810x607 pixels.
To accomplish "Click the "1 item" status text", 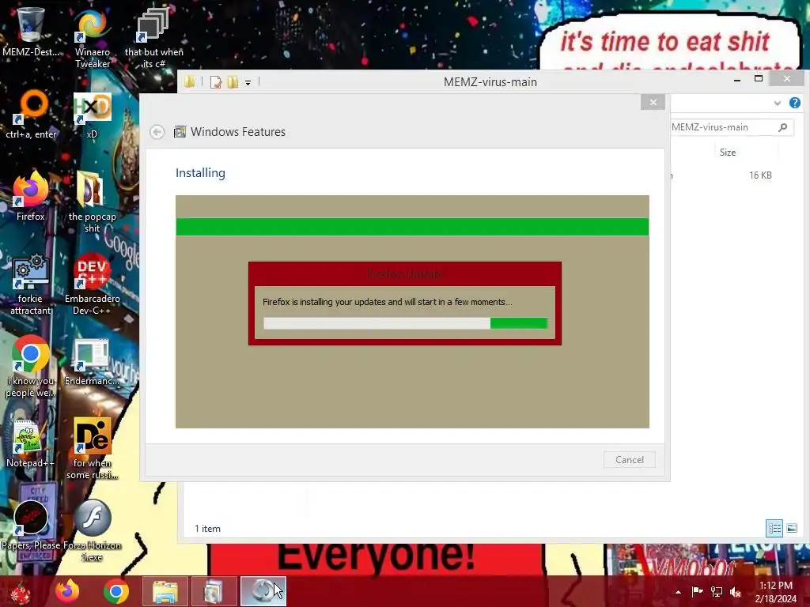I will 208,529.
